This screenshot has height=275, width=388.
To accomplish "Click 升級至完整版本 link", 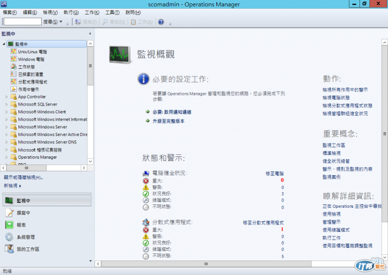I will pyautogui.click(x=168, y=121).
